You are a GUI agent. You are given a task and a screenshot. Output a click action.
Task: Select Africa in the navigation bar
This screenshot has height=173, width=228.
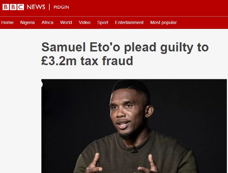coord(48,23)
